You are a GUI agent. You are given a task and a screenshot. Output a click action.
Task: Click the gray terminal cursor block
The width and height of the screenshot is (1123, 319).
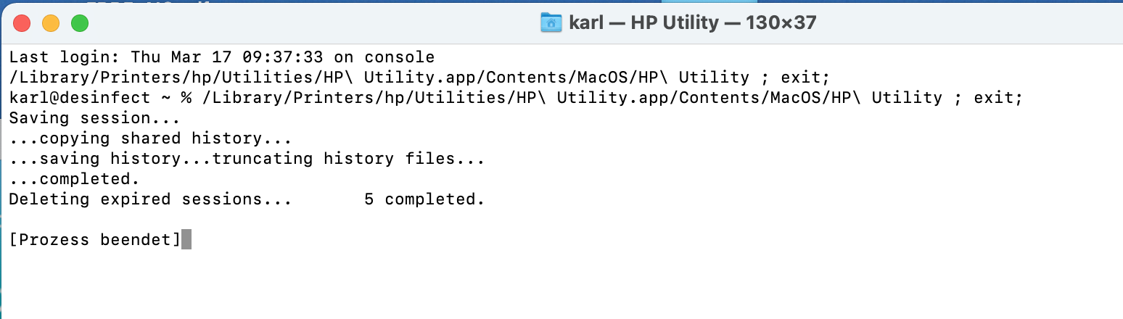tap(186, 239)
